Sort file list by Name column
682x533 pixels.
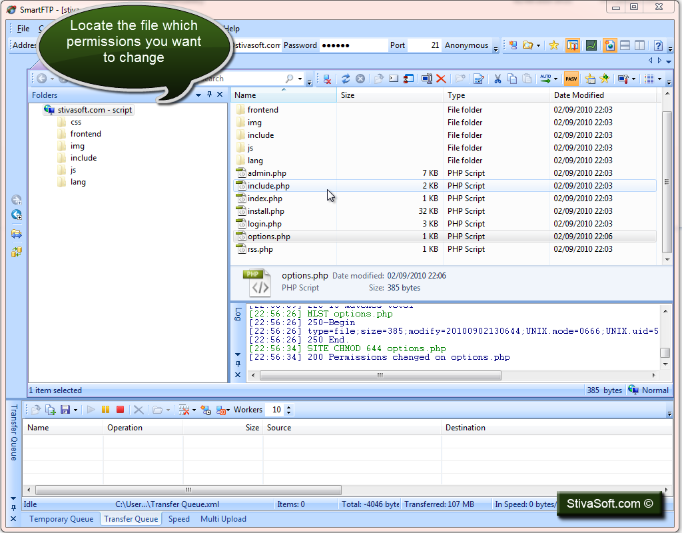click(x=284, y=95)
